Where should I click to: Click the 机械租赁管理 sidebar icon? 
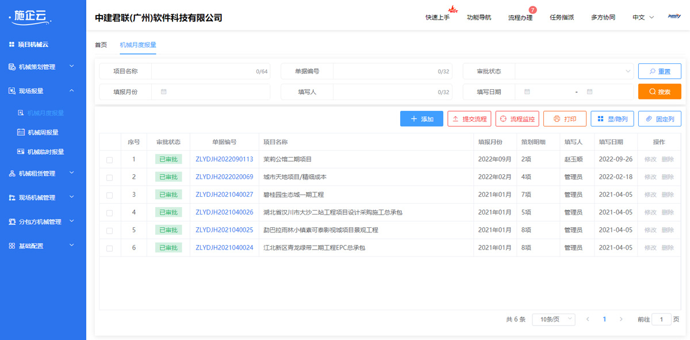coord(12,173)
